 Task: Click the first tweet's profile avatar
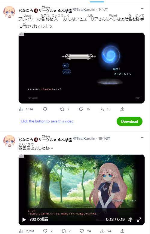pos(9,12)
